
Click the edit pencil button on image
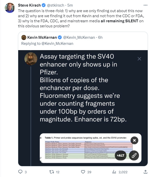click(x=134, y=155)
